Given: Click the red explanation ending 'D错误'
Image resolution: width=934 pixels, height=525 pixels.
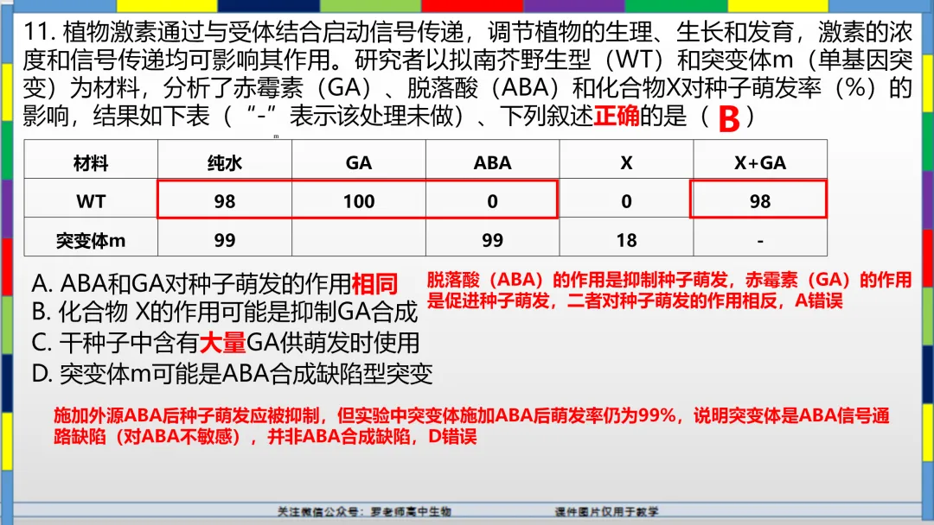Looking at the screenshot, I should [x=471, y=427].
